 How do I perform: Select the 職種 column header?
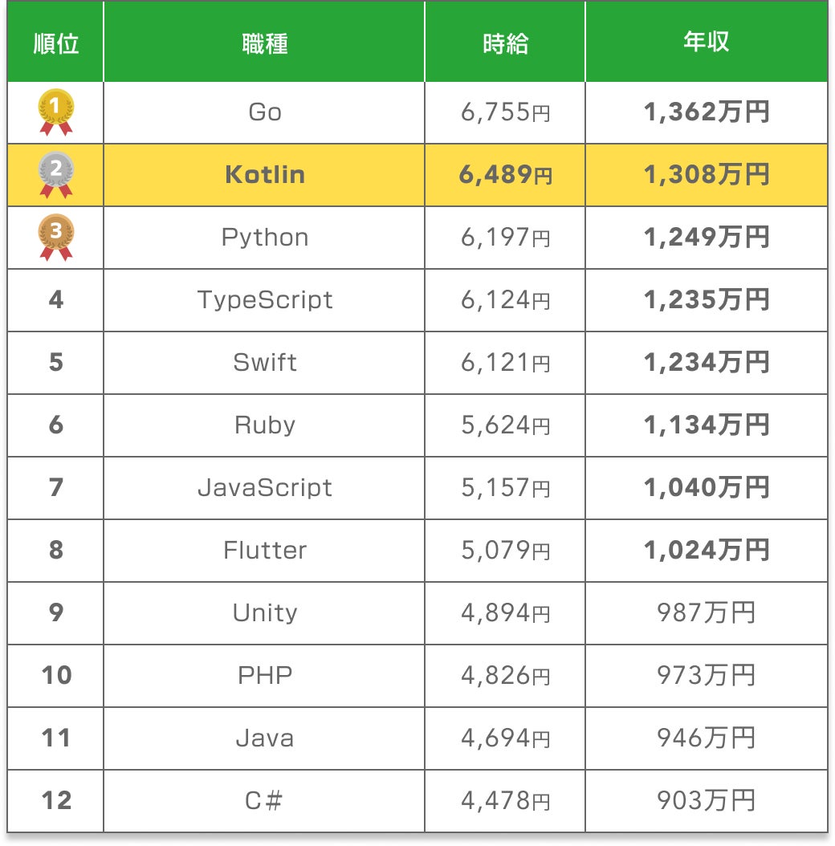tap(264, 43)
